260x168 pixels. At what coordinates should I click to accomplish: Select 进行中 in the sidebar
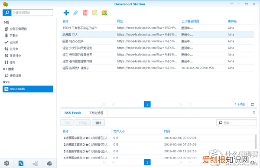(x=28, y=49)
